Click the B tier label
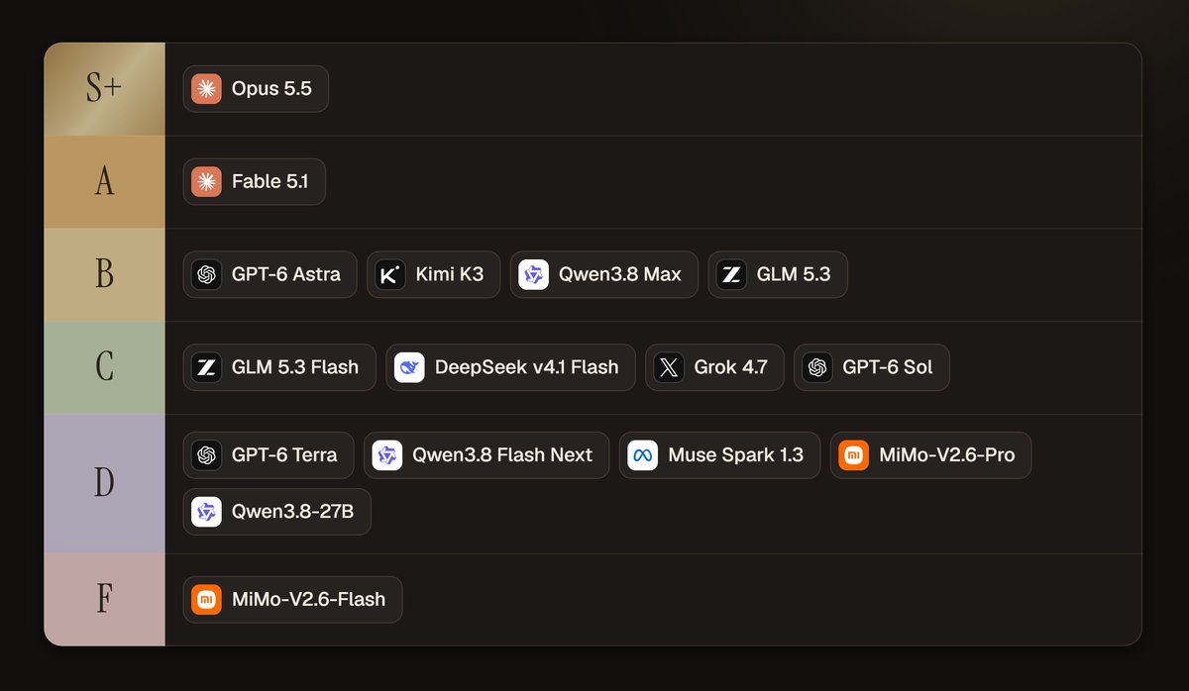 104,275
